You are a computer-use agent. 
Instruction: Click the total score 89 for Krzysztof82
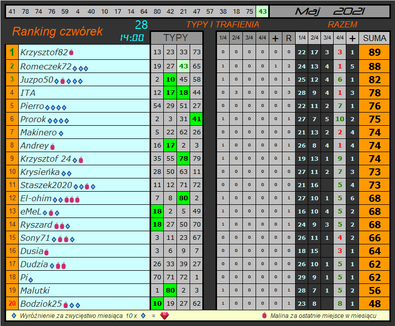pos(374,52)
